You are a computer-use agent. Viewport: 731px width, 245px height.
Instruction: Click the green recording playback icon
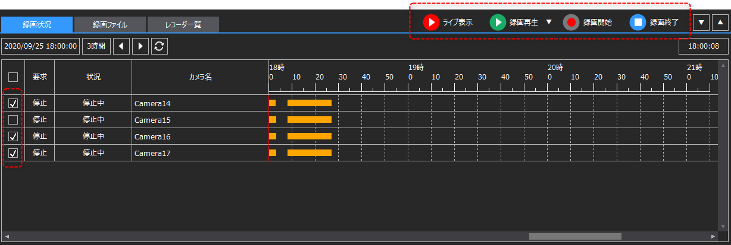tap(497, 23)
